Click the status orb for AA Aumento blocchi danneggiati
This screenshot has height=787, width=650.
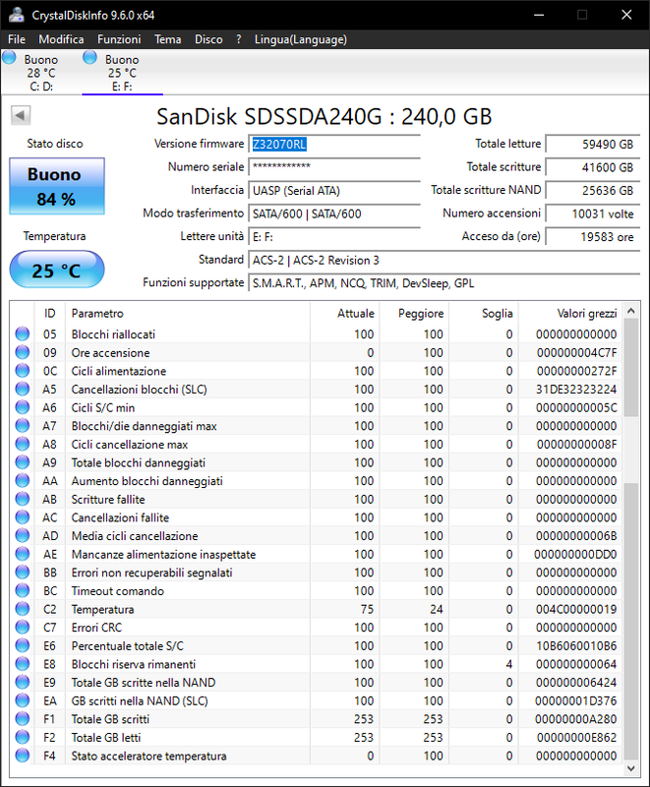(x=23, y=480)
